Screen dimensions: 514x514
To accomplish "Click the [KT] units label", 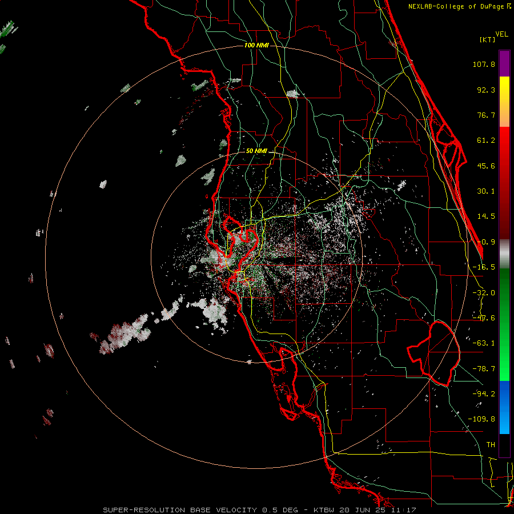I will 488,39.
